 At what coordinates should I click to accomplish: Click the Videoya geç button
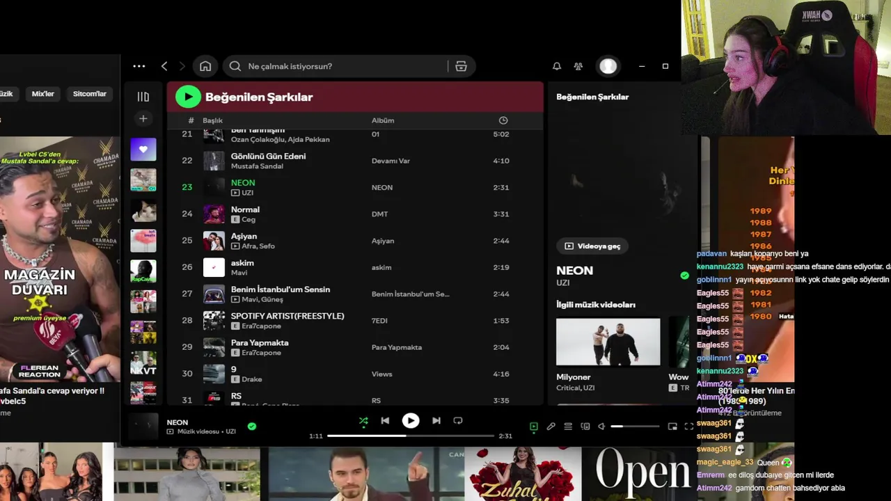592,246
